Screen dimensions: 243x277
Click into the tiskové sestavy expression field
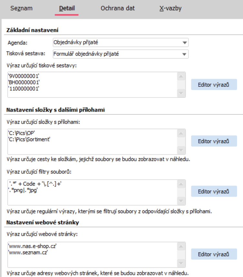[92, 84]
